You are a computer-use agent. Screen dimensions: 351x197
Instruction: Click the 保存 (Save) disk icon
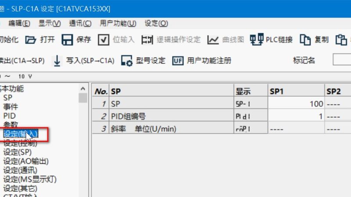[67, 40]
